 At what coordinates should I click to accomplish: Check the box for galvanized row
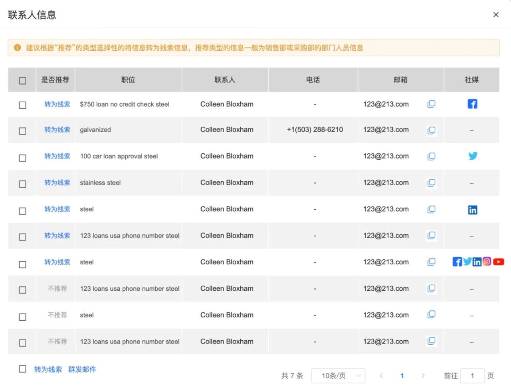pyautogui.click(x=23, y=131)
